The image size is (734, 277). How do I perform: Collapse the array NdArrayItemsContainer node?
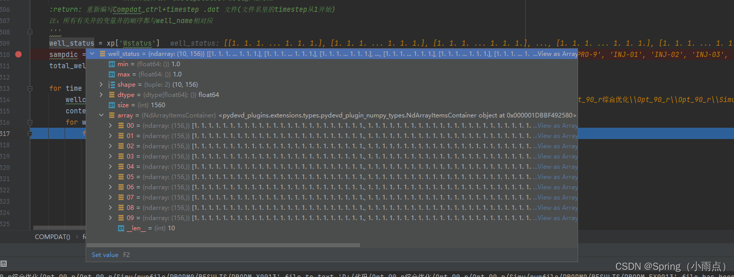tap(102, 115)
